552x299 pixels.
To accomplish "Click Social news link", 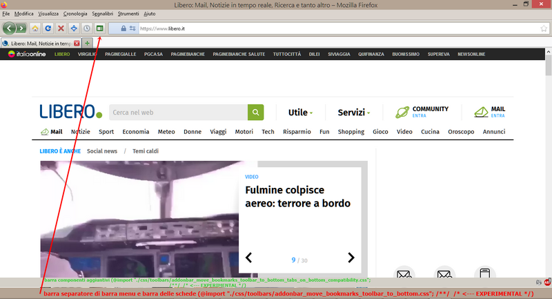I will pos(102,151).
